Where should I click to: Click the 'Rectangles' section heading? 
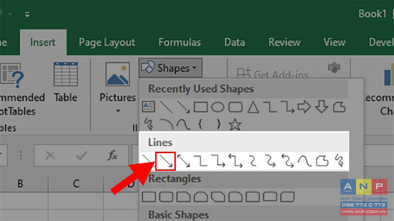[x=175, y=179]
